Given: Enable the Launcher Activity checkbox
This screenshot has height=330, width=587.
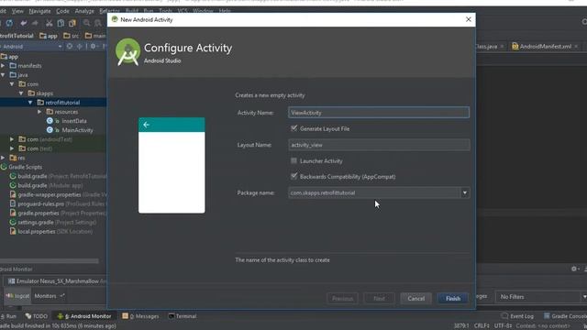Looking at the screenshot, I should point(293,161).
